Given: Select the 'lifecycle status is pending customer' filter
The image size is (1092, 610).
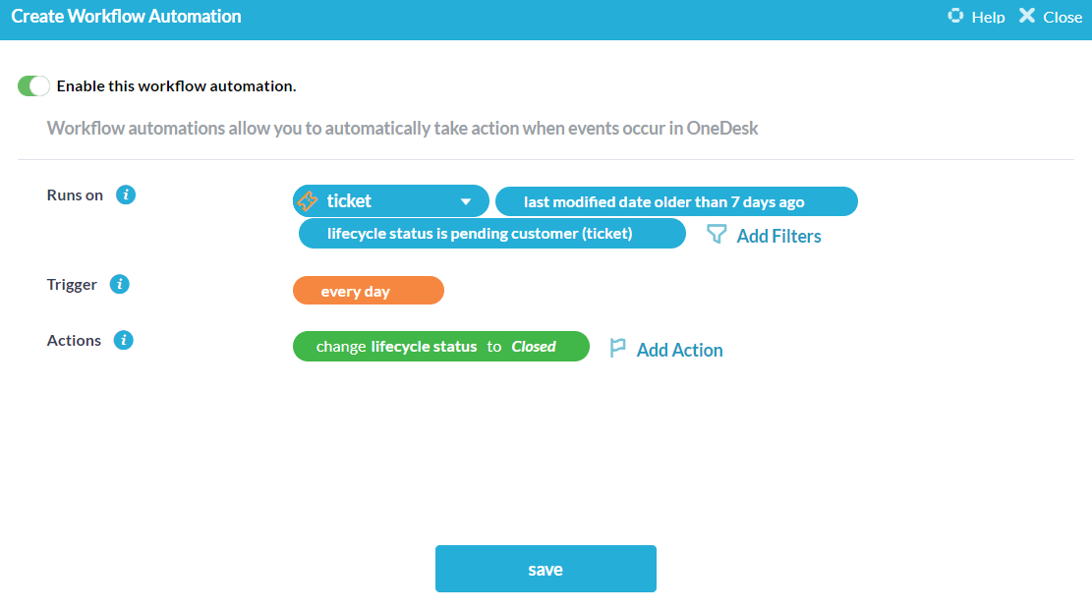Looking at the screenshot, I should [491, 234].
